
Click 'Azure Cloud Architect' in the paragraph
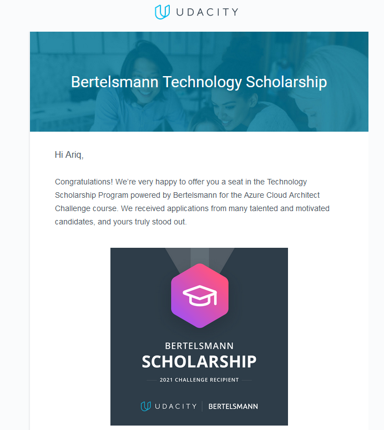point(282,195)
